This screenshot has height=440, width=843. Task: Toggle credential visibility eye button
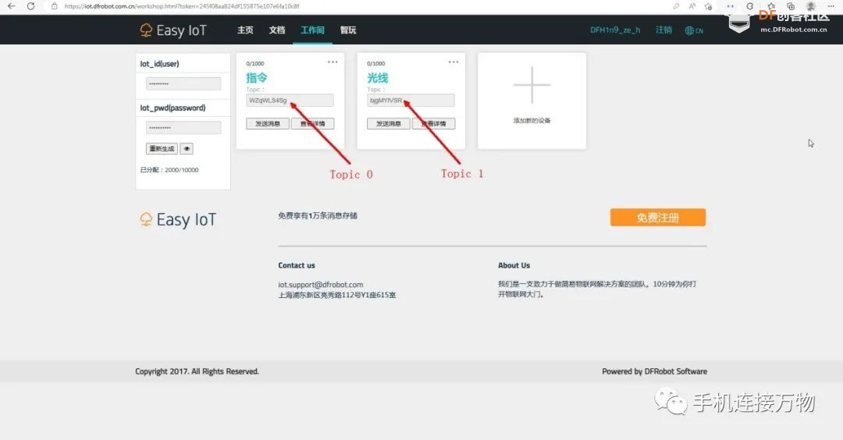(x=187, y=149)
